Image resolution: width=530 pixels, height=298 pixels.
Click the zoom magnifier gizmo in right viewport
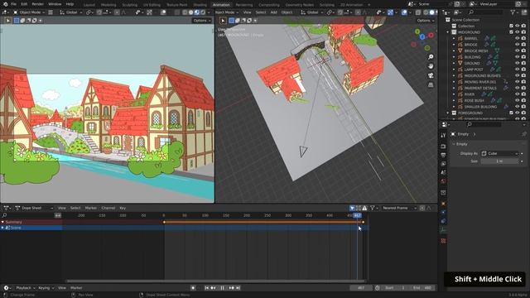coord(431,57)
